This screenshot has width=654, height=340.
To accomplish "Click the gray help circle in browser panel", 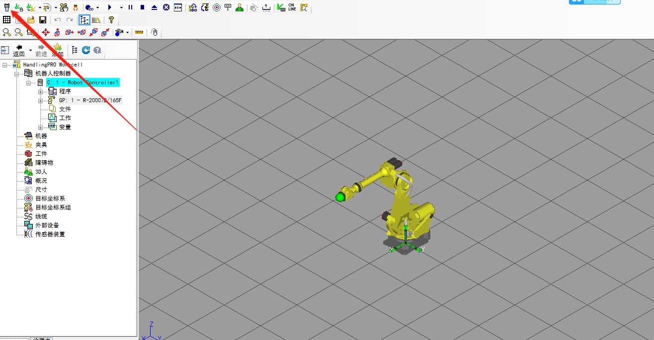I will point(97,50).
